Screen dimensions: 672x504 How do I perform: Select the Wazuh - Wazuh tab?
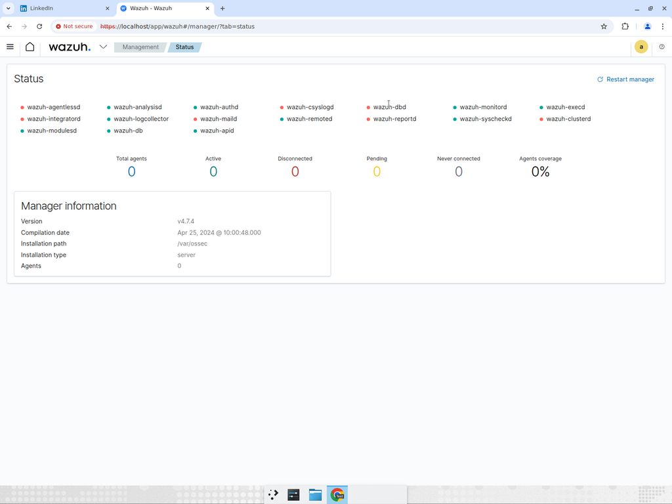click(x=165, y=8)
